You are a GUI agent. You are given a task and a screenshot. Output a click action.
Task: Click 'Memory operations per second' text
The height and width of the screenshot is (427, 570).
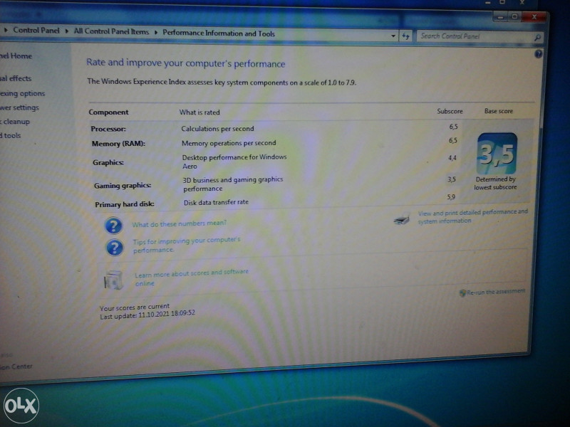pyautogui.click(x=229, y=143)
